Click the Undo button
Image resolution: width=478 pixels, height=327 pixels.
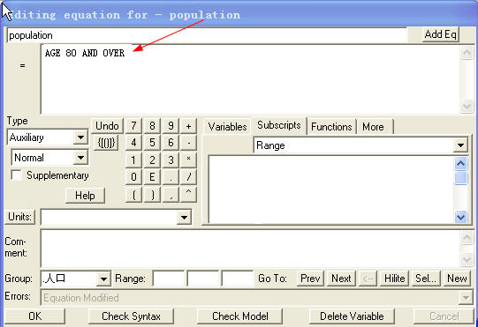pos(107,126)
